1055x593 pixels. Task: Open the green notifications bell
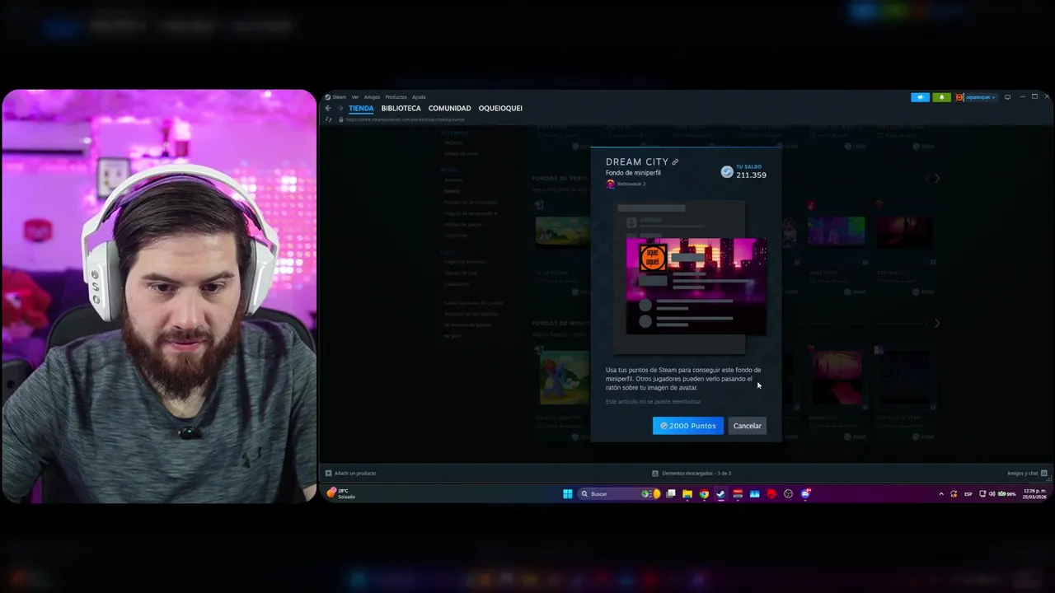(x=941, y=97)
